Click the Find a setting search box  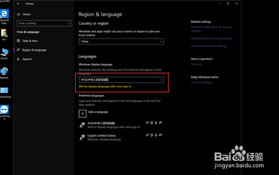coord(44,23)
